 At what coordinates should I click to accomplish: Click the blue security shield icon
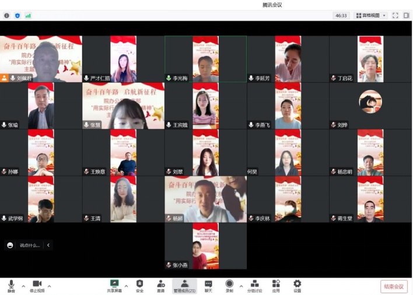coord(17,16)
